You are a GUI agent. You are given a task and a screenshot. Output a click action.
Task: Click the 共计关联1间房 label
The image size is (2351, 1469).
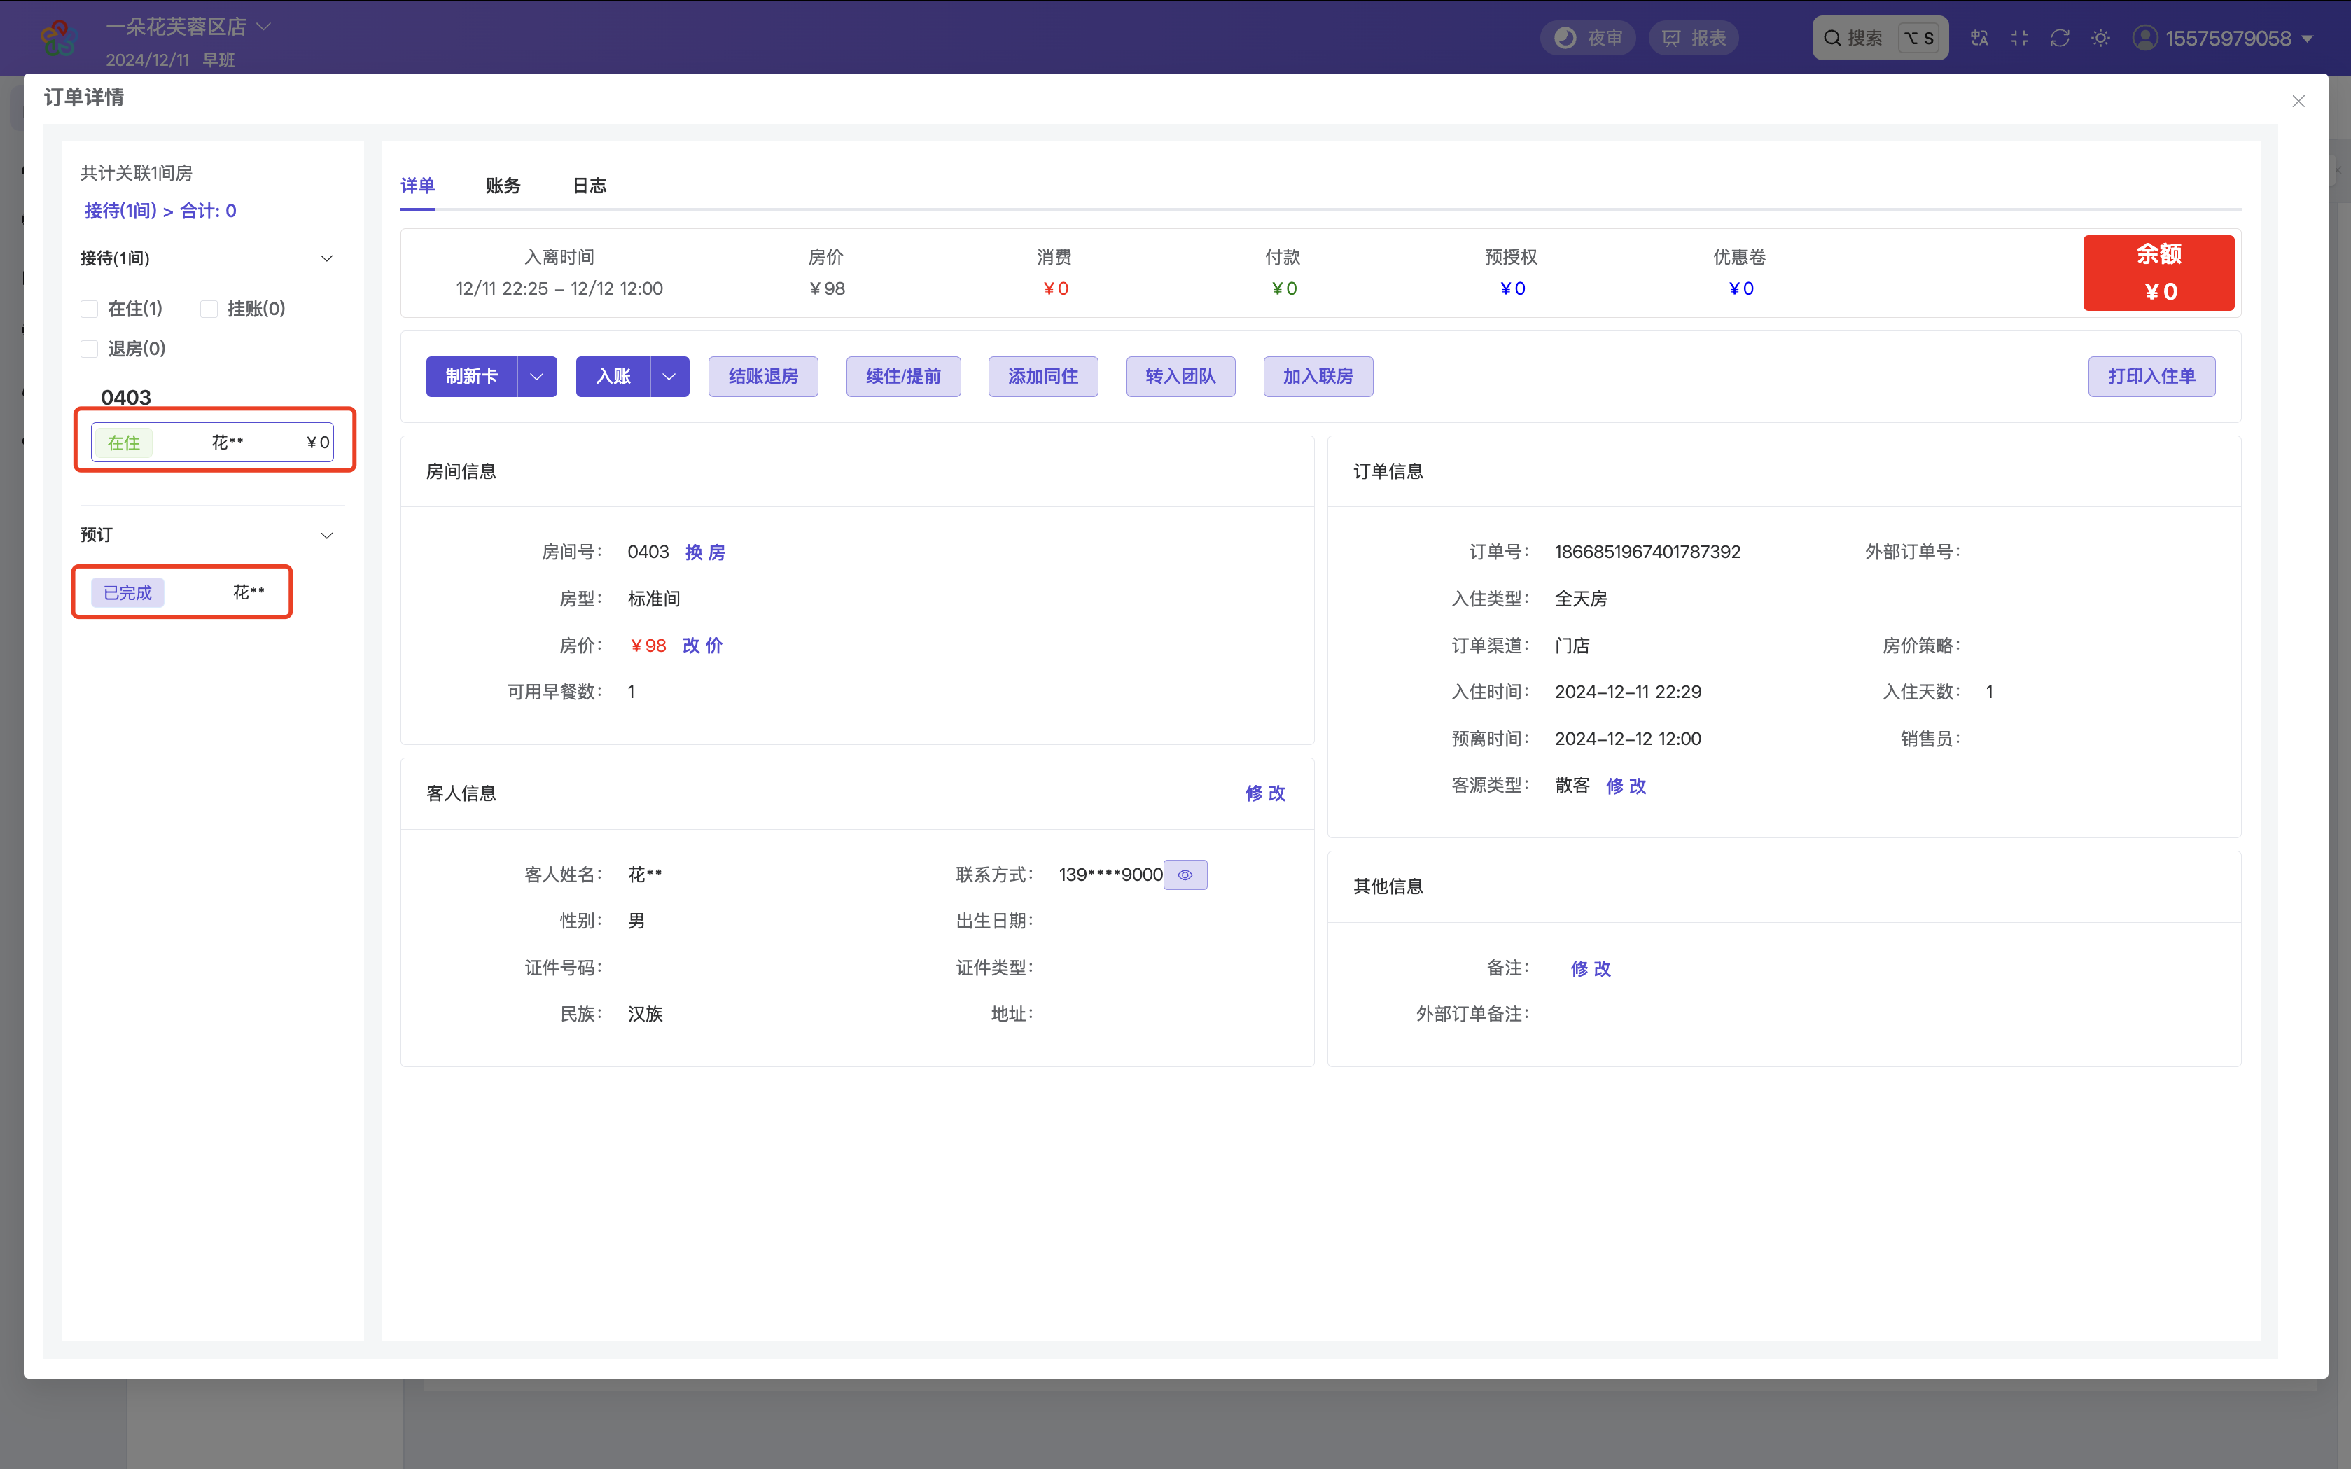click(x=136, y=173)
